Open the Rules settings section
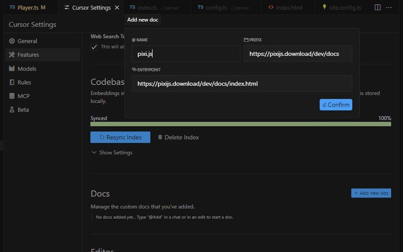The image size is (403, 252). (43, 83)
